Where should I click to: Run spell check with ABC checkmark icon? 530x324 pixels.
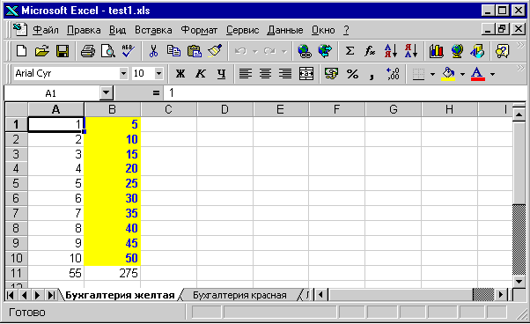pos(129,51)
